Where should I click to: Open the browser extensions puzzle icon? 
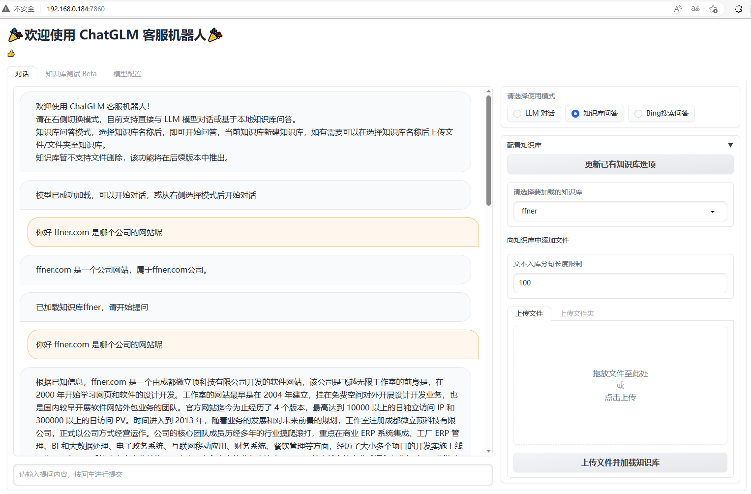738,9
